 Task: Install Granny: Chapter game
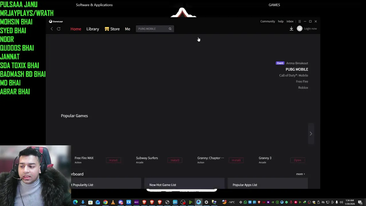pos(236,160)
